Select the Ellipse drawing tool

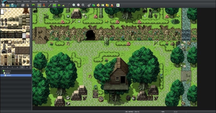coord(59,5)
